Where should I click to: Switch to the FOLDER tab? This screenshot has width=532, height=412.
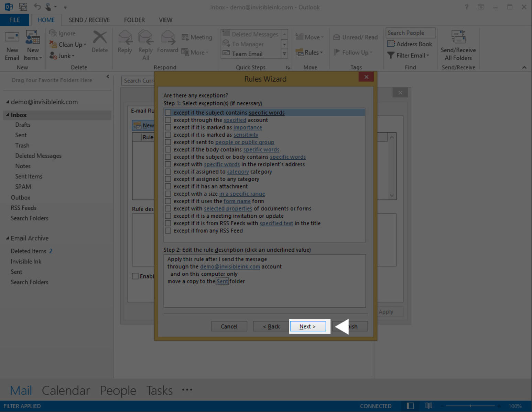pos(134,20)
